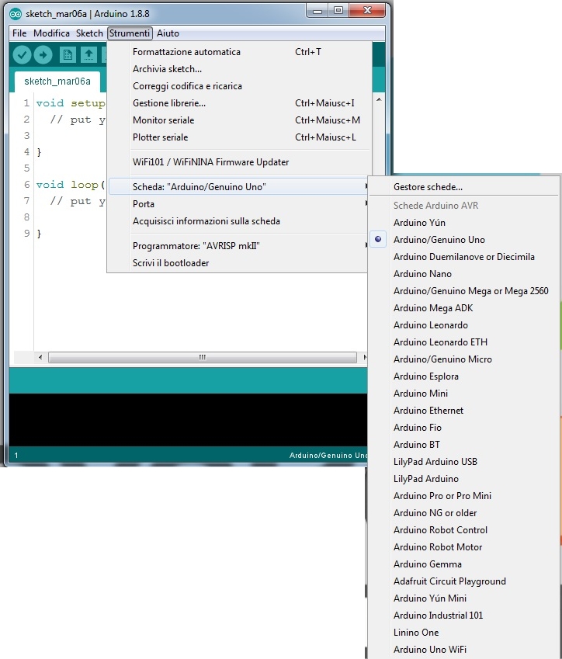
Task: Select Arduino Leonardo ETH board
Action: coord(464,342)
